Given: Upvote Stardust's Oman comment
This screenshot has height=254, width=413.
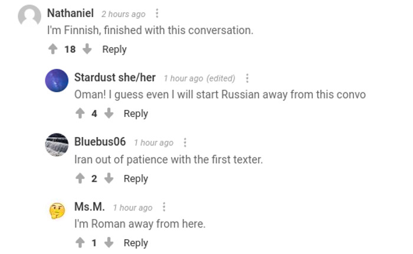Looking at the screenshot, I should 80,113.
